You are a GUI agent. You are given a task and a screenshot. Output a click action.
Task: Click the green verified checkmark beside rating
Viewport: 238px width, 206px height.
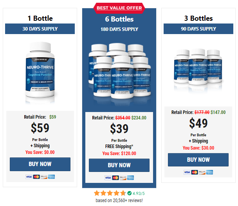(x=129, y=193)
